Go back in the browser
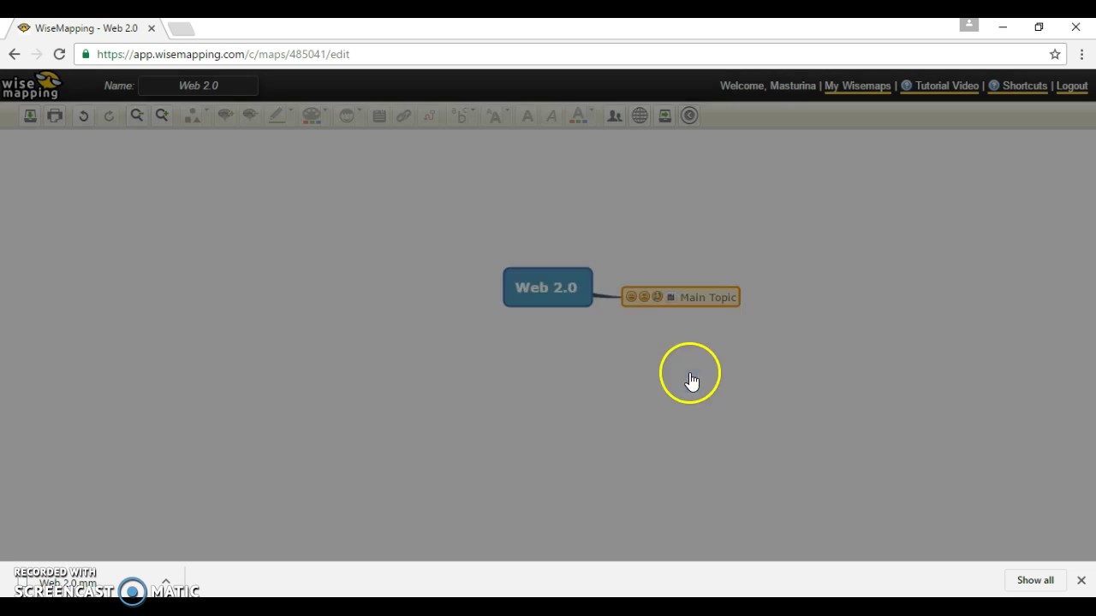Screen dimensions: 1096x616 [x=14, y=54]
